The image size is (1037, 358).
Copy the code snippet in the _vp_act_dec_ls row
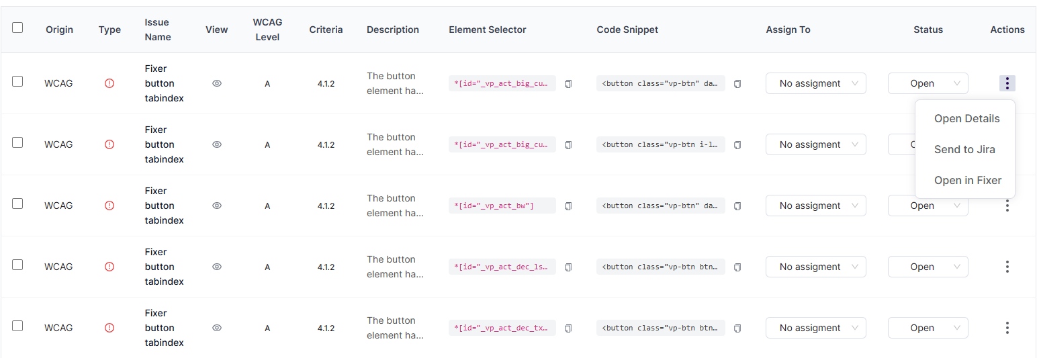click(737, 267)
